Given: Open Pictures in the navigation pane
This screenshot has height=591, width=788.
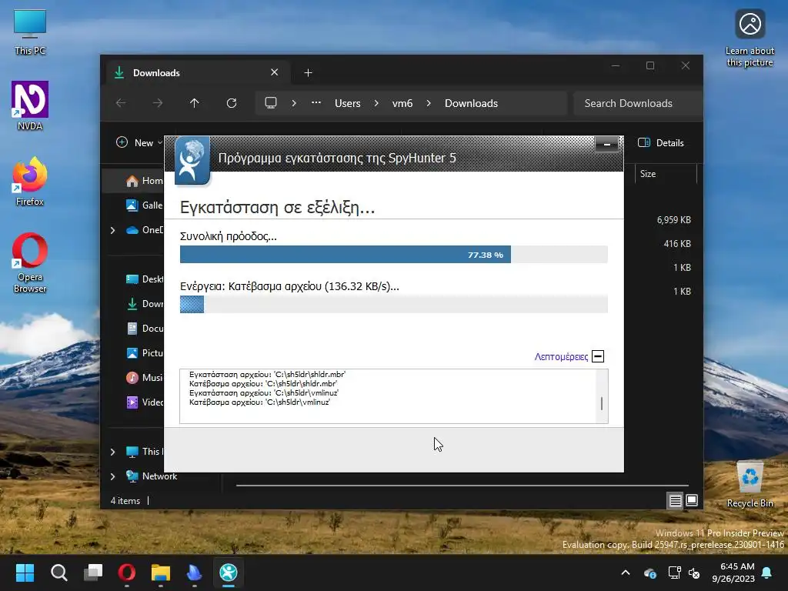Looking at the screenshot, I should (144, 352).
